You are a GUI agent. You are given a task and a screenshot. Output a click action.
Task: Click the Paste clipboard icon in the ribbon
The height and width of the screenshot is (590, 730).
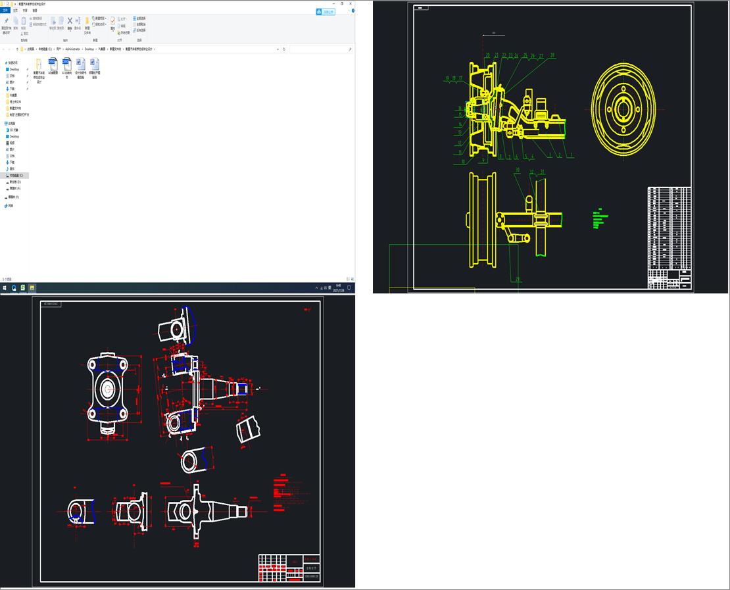click(x=24, y=22)
